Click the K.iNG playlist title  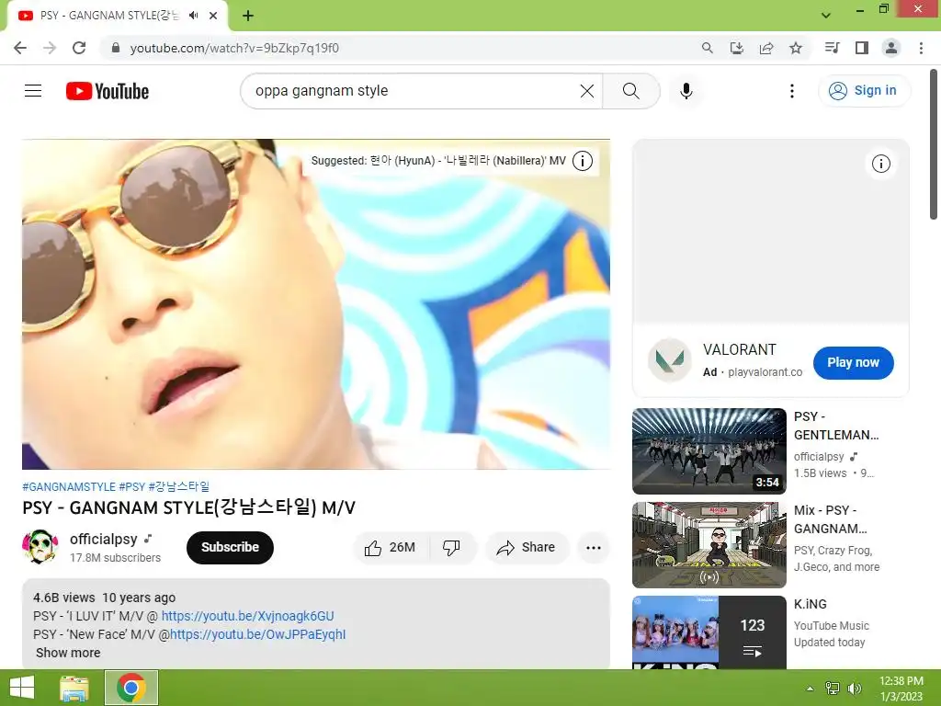click(x=811, y=604)
